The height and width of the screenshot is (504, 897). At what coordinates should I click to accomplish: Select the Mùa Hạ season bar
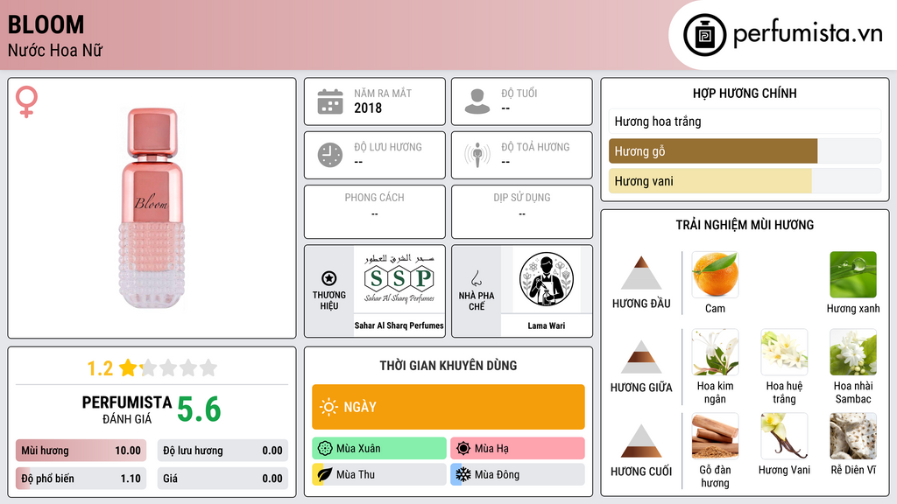[518, 449]
